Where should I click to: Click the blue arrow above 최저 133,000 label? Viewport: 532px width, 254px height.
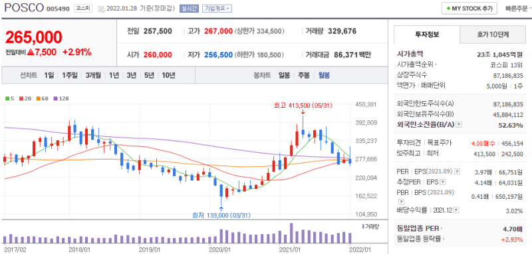[x=221, y=209]
